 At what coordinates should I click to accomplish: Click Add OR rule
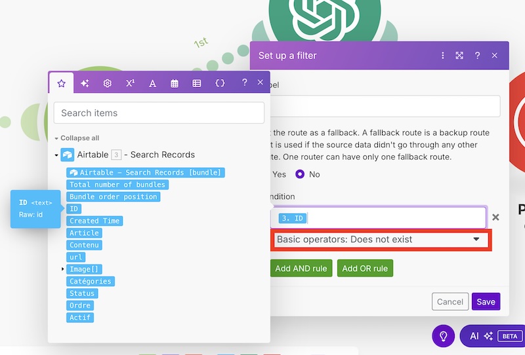(x=365, y=268)
